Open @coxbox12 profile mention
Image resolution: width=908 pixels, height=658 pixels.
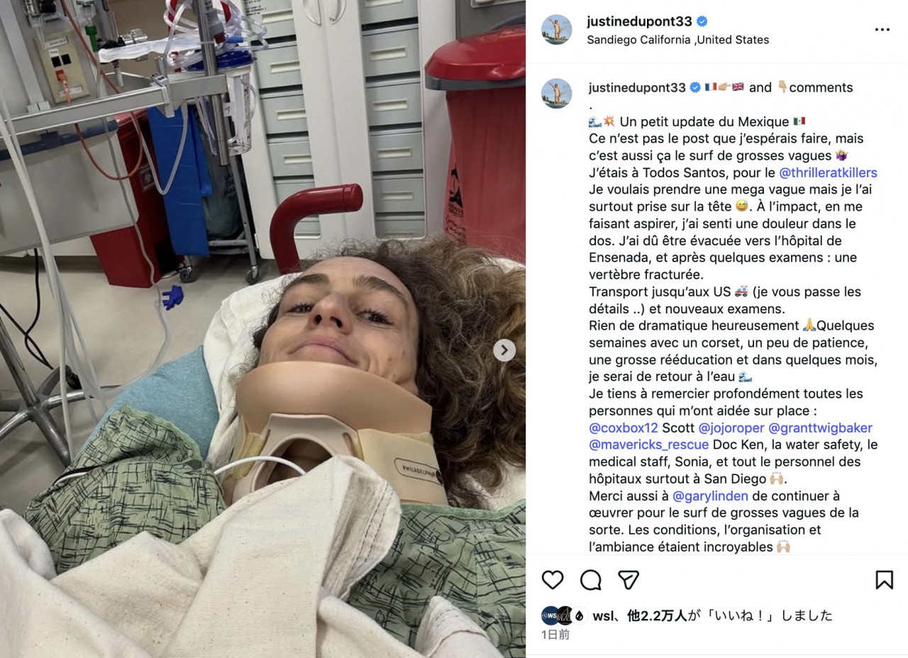(x=623, y=428)
